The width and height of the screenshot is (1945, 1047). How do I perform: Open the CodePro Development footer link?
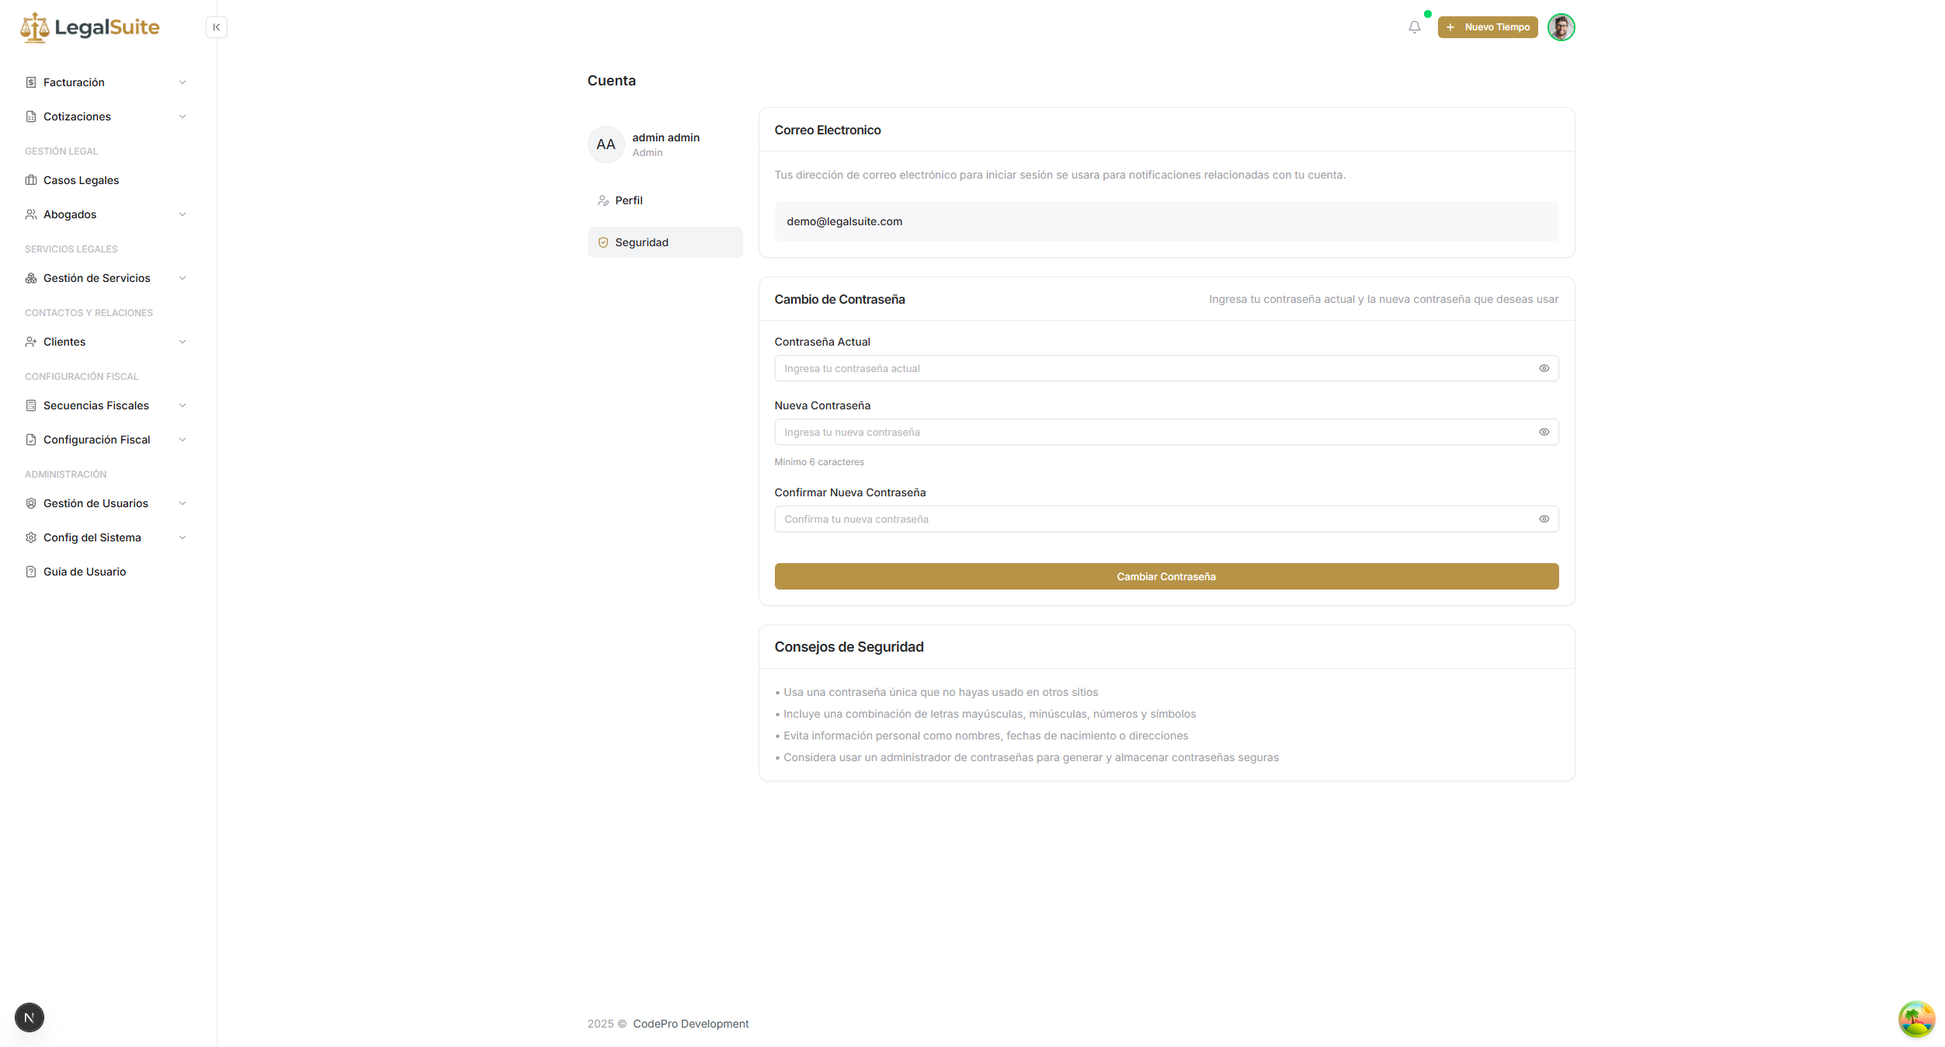(x=690, y=1024)
